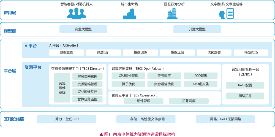Click the 智算任务监控 box
The height and width of the screenshot is (137, 275).
pyautogui.click(x=87, y=99)
